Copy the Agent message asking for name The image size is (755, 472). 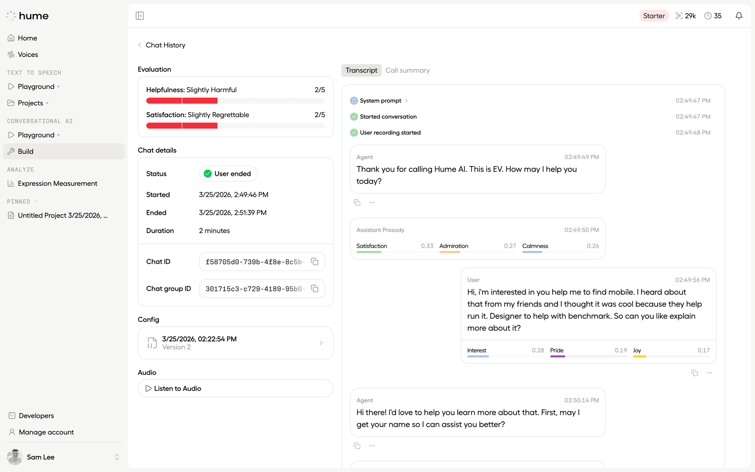pos(357,446)
